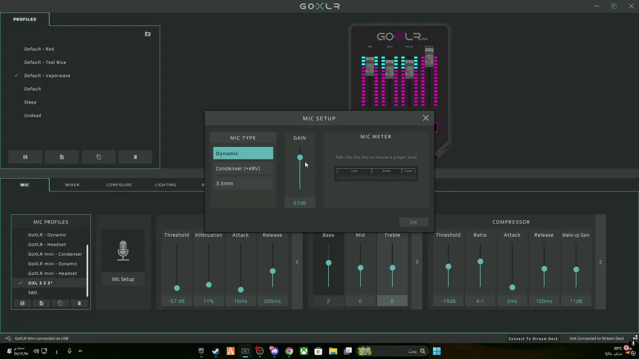
Task: Select GoXLR - Headset mic profile
Action: [x=47, y=244]
